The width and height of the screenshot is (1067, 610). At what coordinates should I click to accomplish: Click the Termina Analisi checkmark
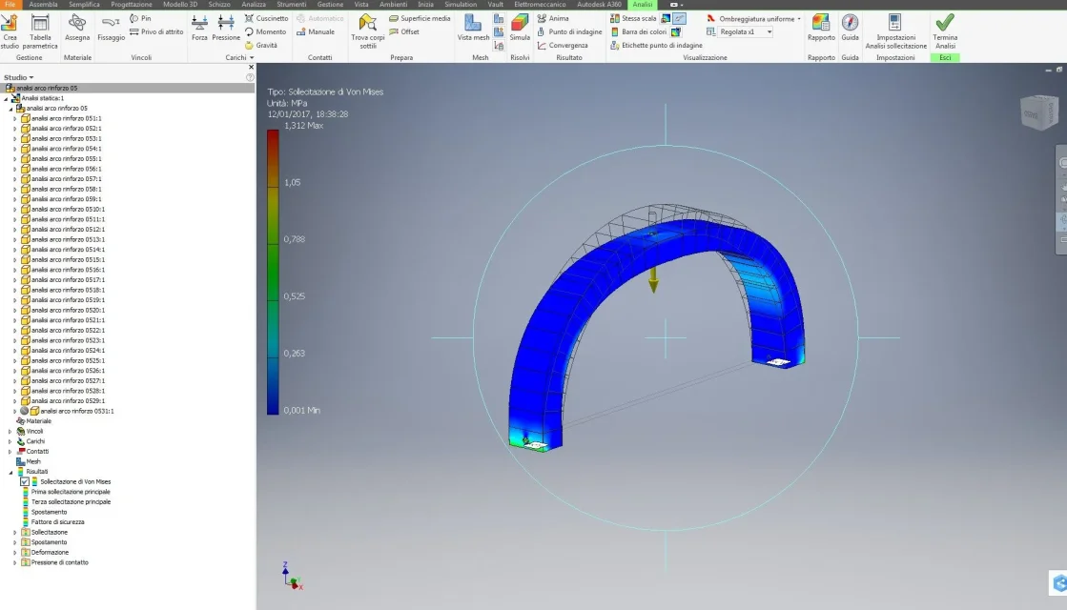[x=945, y=23]
